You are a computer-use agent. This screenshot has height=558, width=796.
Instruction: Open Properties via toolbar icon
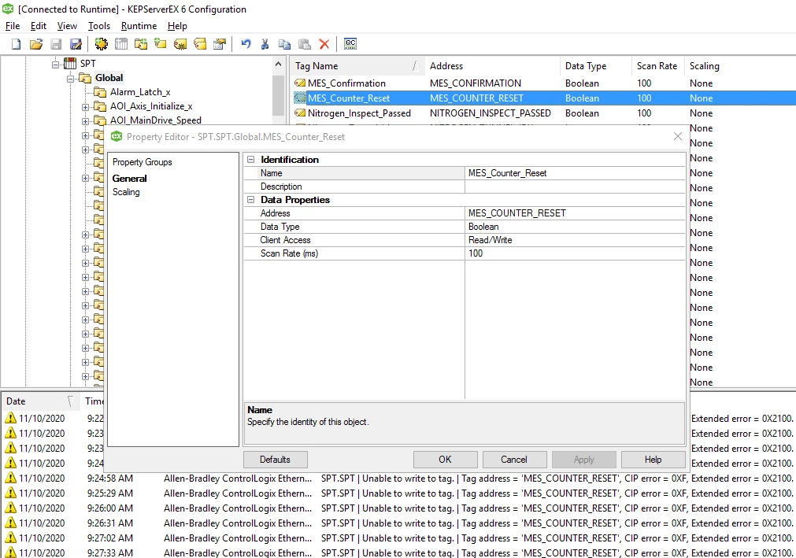tap(220, 44)
